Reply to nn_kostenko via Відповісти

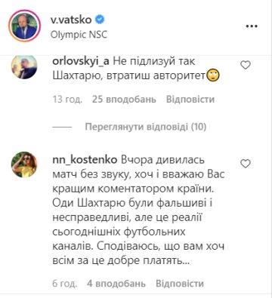coord(180,284)
